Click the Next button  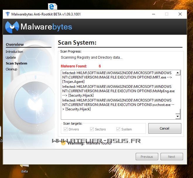tap(171, 157)
